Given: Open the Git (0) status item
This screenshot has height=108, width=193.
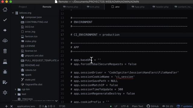Looking at the screenshot, I should pos(168,106).
